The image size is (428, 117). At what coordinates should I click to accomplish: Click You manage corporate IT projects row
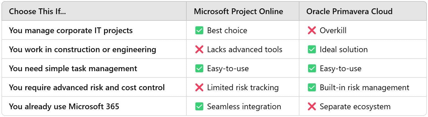214,30
